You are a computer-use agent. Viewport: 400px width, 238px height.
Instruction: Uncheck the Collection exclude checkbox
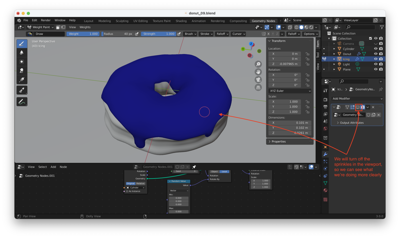pos(370,38)
